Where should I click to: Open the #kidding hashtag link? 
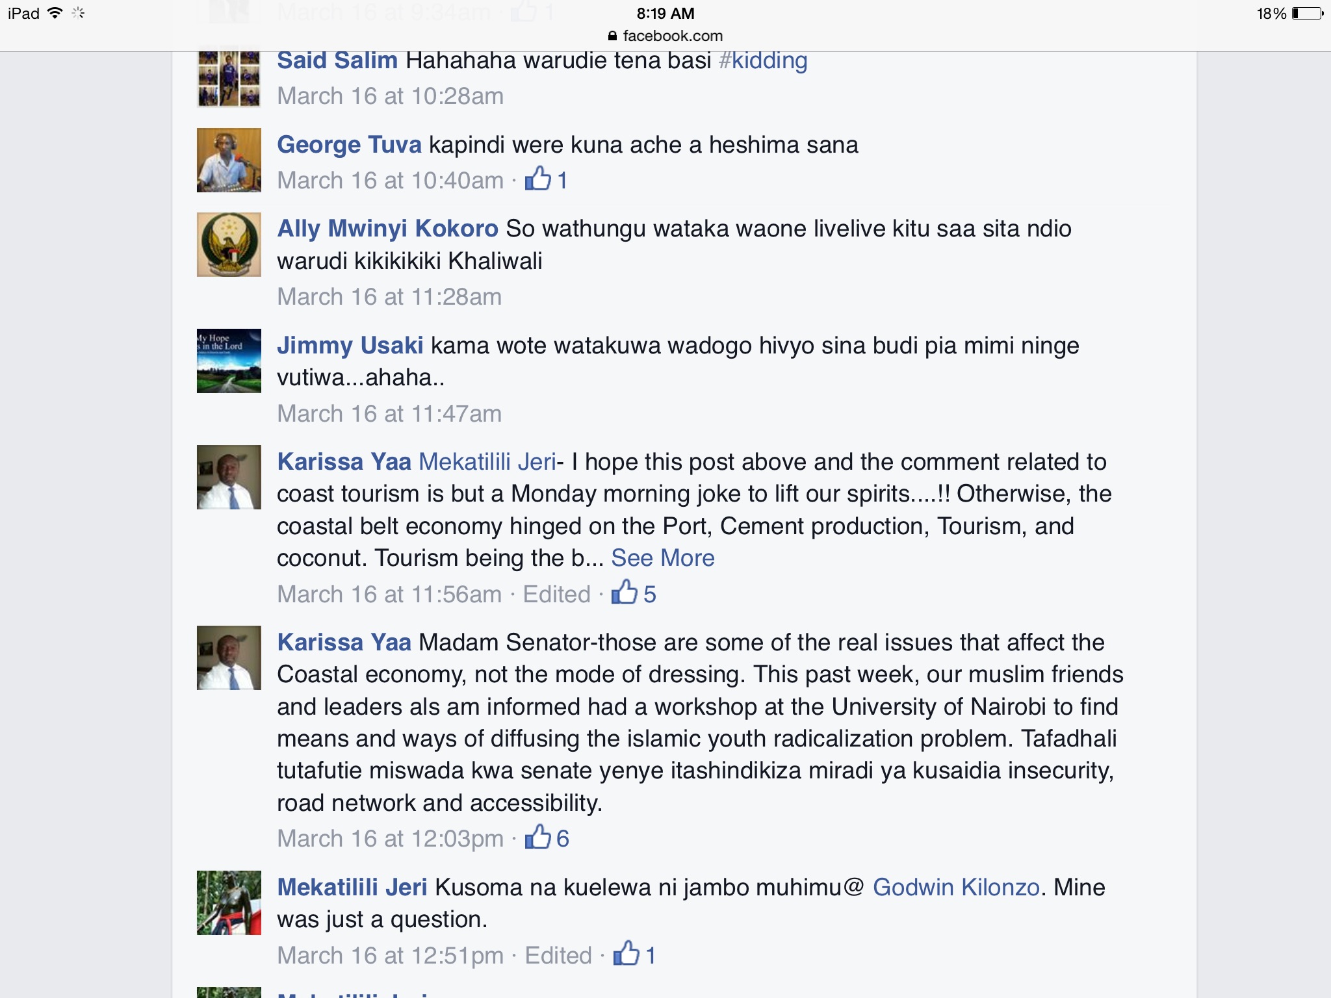coord(763,60)
